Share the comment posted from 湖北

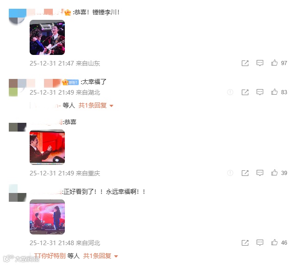245,92
